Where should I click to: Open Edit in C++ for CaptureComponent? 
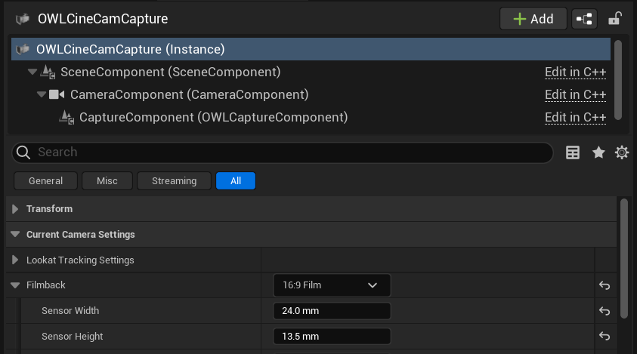click(x=575, y=117)
